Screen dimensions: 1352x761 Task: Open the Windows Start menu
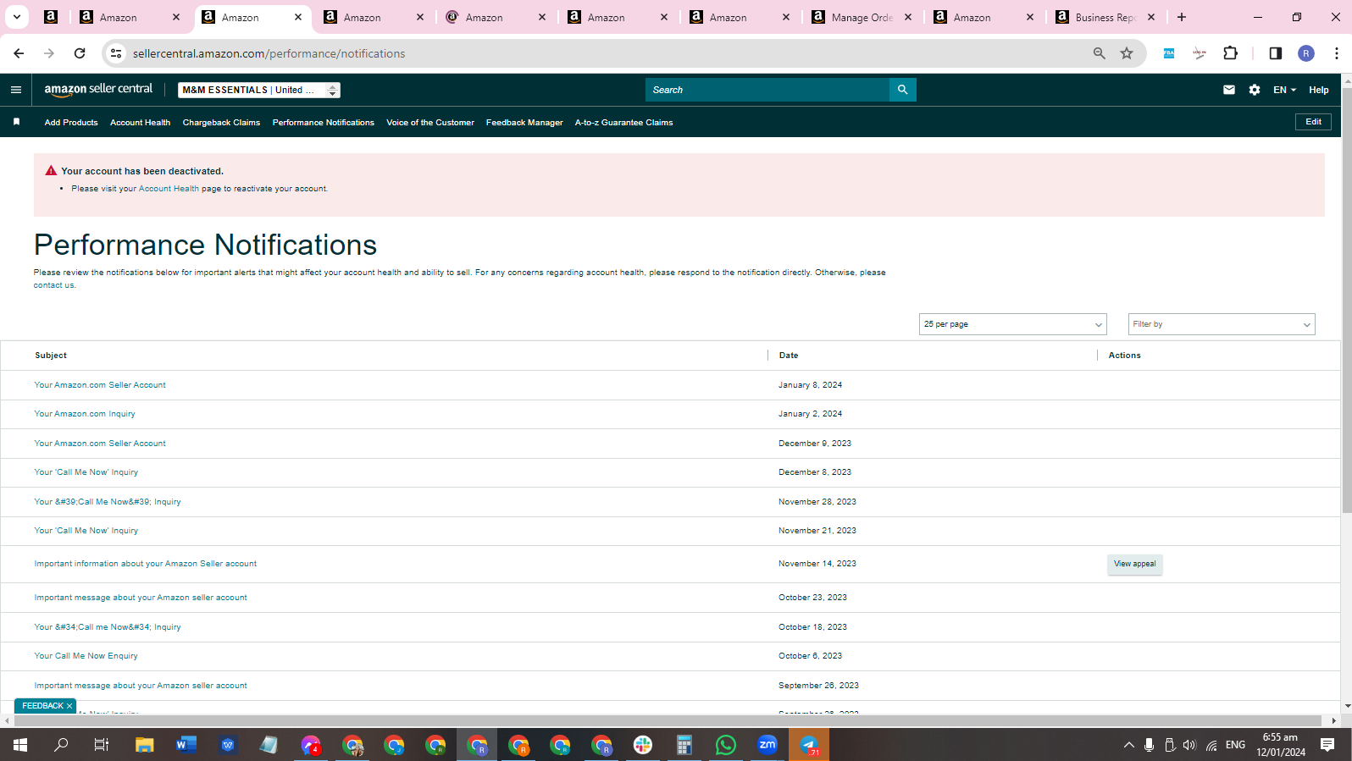tap(20, 745)
